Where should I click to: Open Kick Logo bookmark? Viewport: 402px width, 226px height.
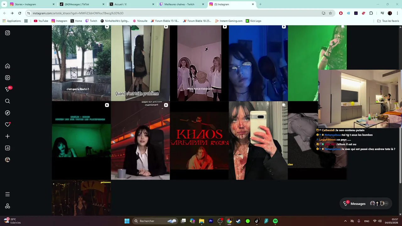253,21
